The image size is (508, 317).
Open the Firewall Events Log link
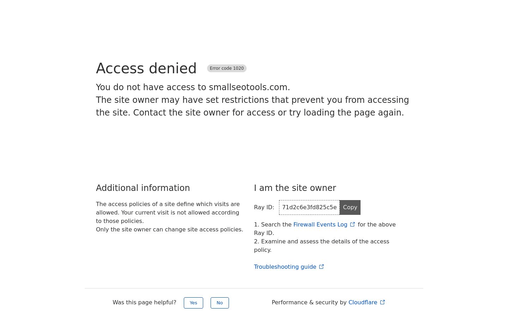coord(320,225)
